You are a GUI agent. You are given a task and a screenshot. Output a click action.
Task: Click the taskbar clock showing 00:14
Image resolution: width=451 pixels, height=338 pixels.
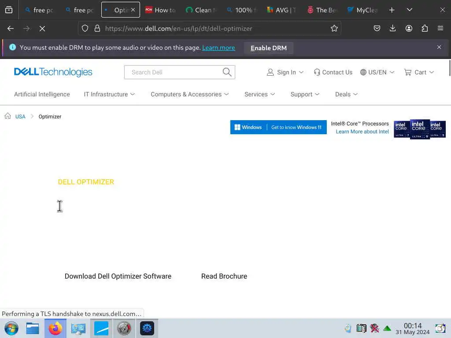413,328
